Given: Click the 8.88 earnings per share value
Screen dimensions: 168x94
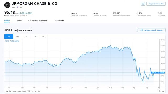Looking at the screenshot, I should (96, 13).
